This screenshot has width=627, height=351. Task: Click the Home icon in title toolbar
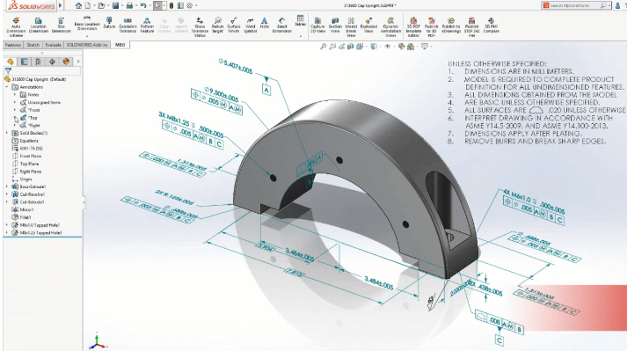79,5
